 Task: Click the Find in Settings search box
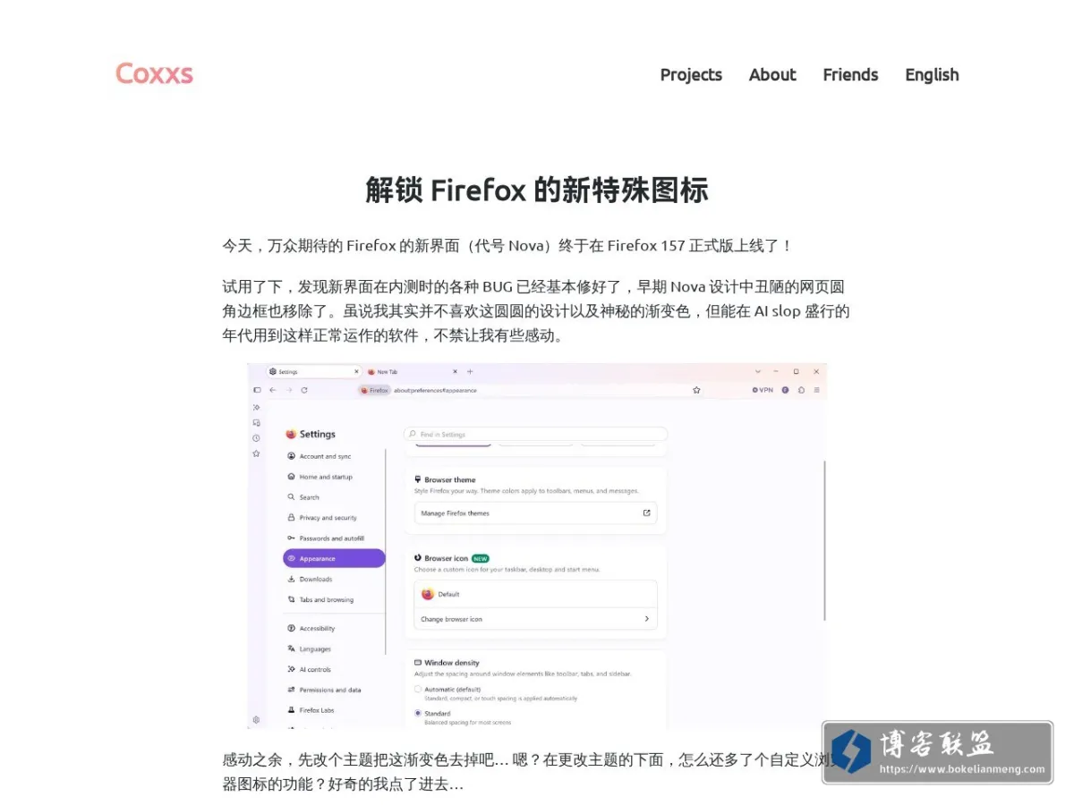(535, 434)
